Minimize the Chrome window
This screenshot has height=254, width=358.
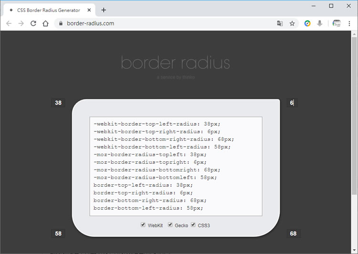click(314, 6)
